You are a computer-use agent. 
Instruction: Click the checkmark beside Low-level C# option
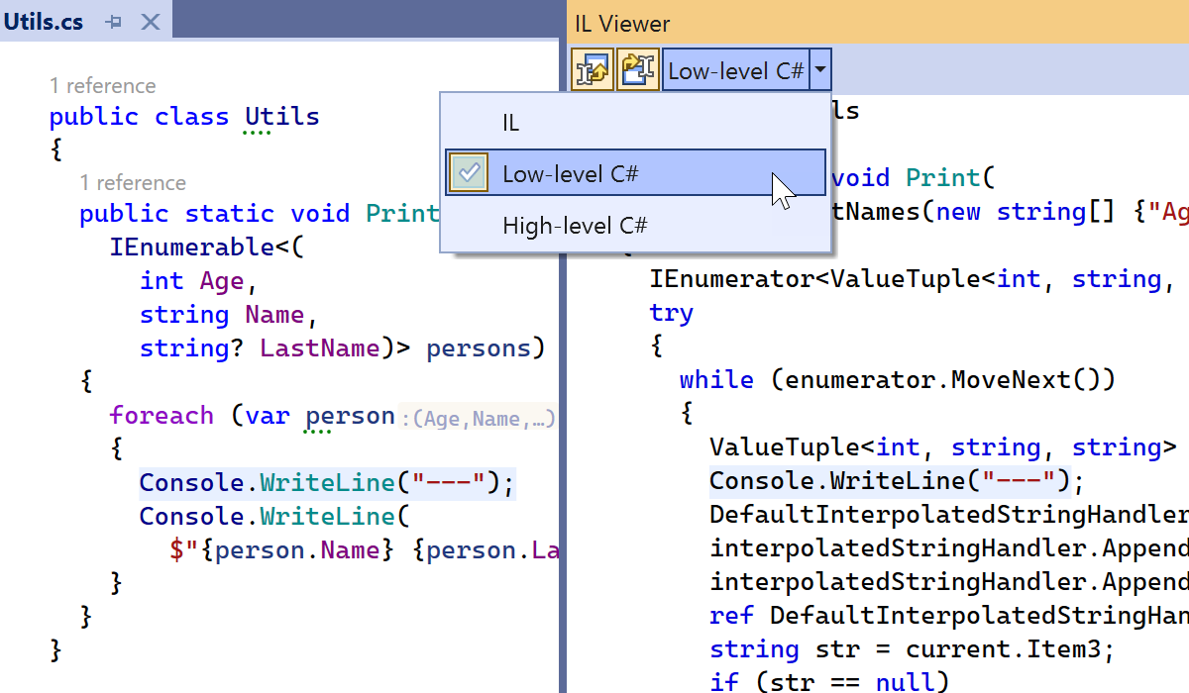(469, 173)
